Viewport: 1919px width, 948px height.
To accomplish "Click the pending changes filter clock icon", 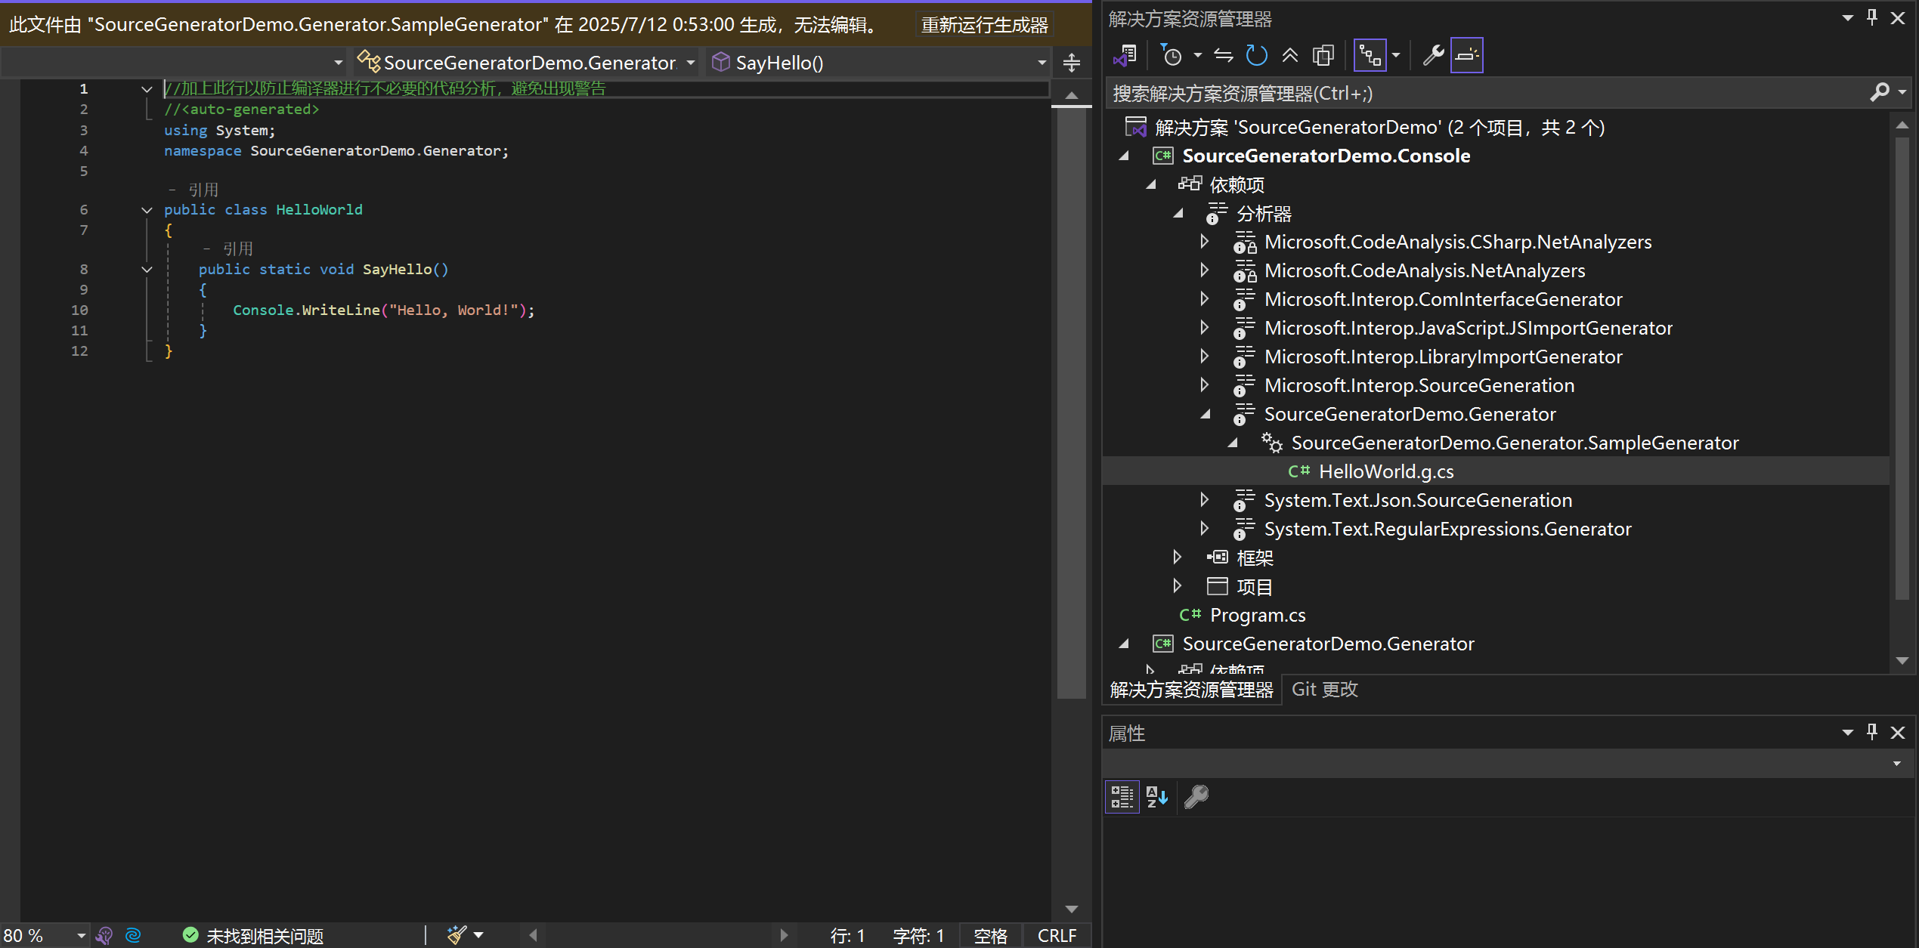I will pyautogui.click(x=1172, y=55).
